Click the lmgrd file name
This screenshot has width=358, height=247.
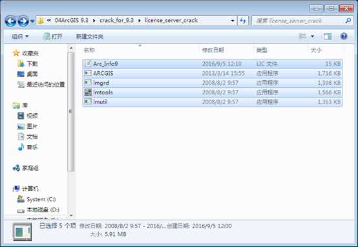pos(101,83)
